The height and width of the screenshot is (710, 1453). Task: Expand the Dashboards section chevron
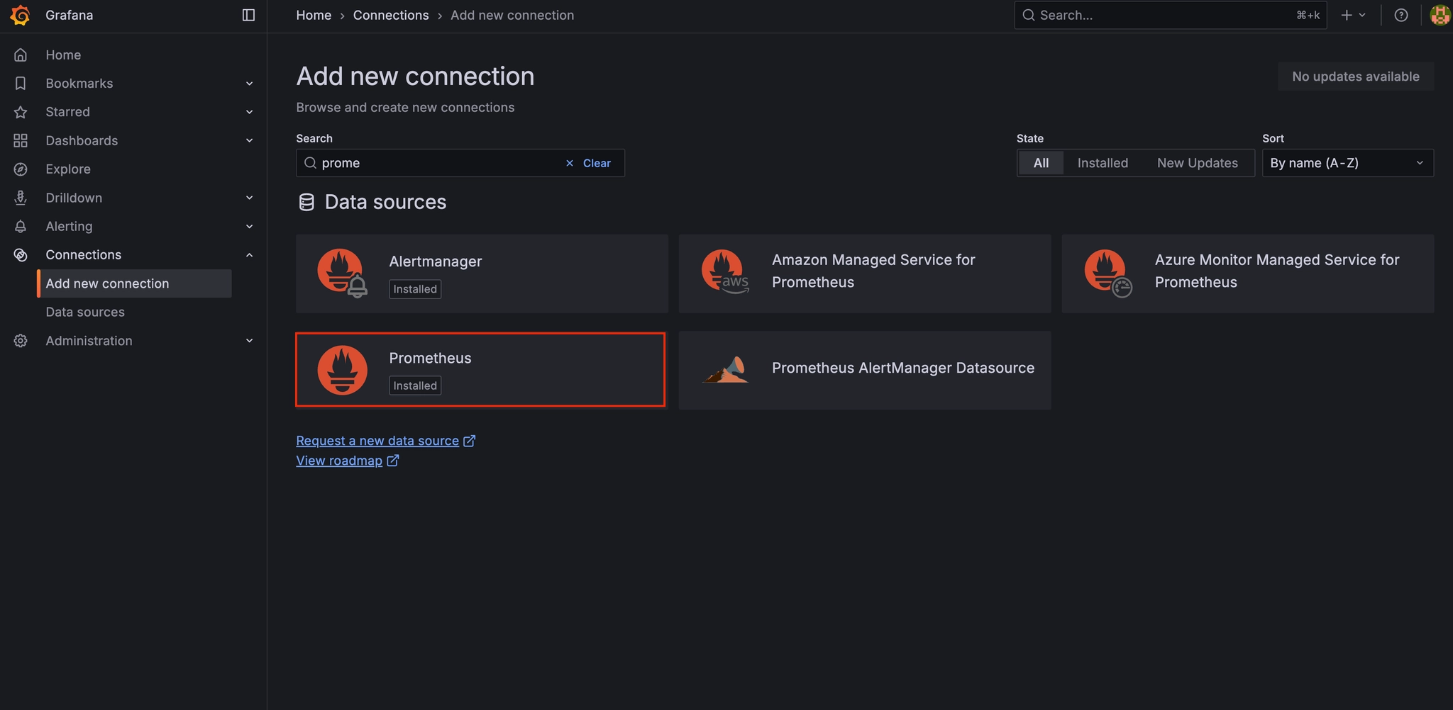tap(249, 140)
